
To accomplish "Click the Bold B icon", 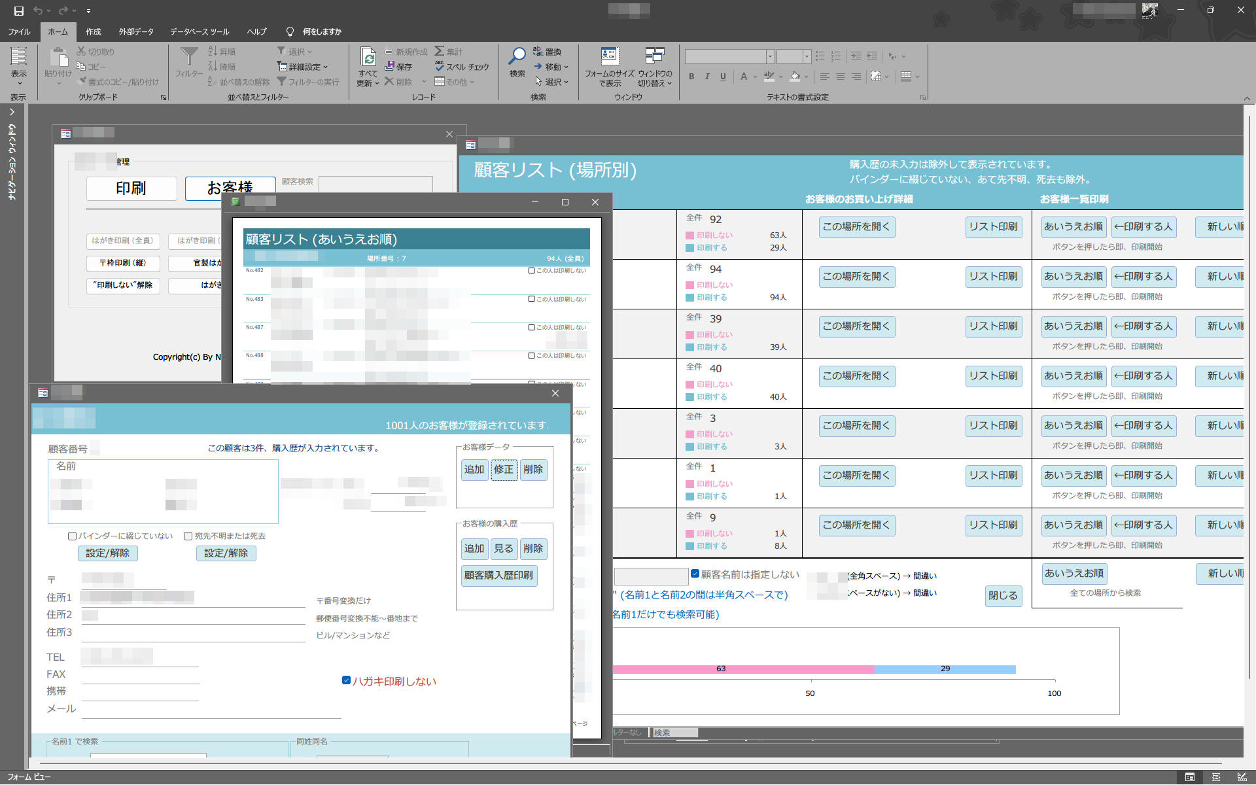I will [x=691, y=77].
